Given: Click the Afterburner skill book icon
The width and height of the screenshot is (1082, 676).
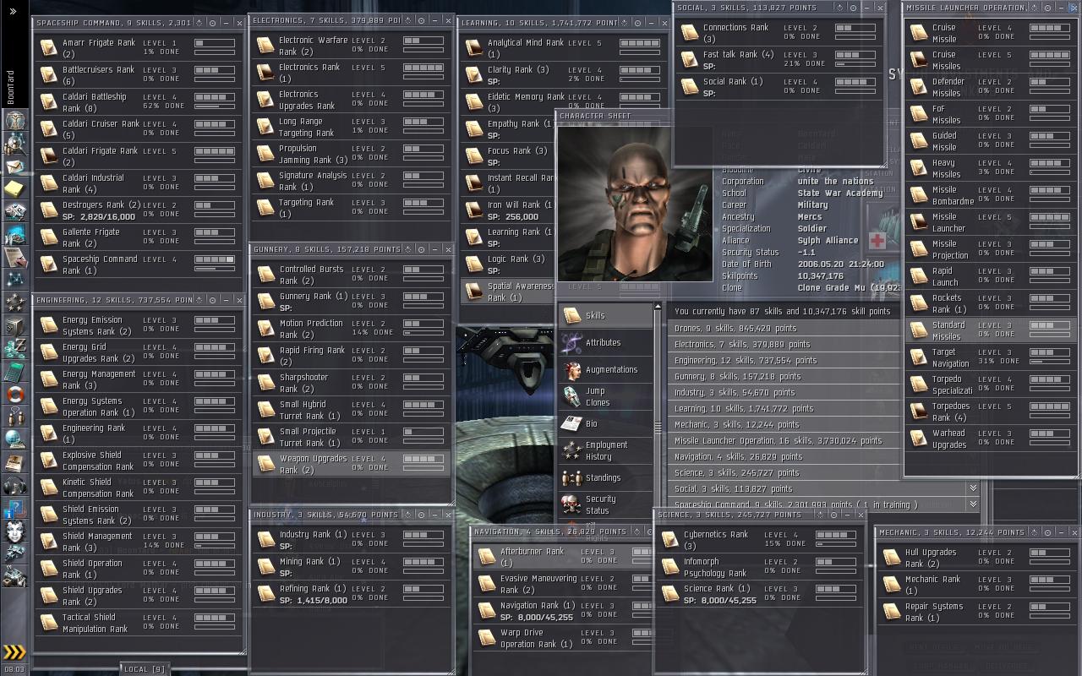Looking at the screenshot, I should point(486,557).
